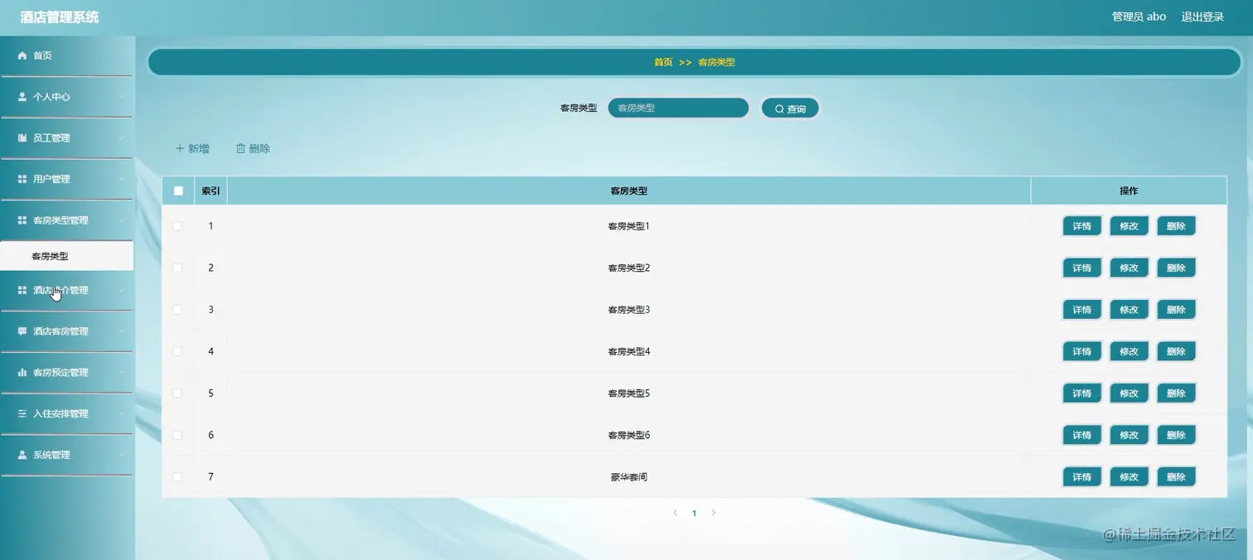Click the trash icon next to 删除
Image resolution: width=1253 pixels, height=560 pixels.
click(240, 148)
